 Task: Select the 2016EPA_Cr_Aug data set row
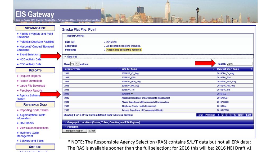point(158,73)
